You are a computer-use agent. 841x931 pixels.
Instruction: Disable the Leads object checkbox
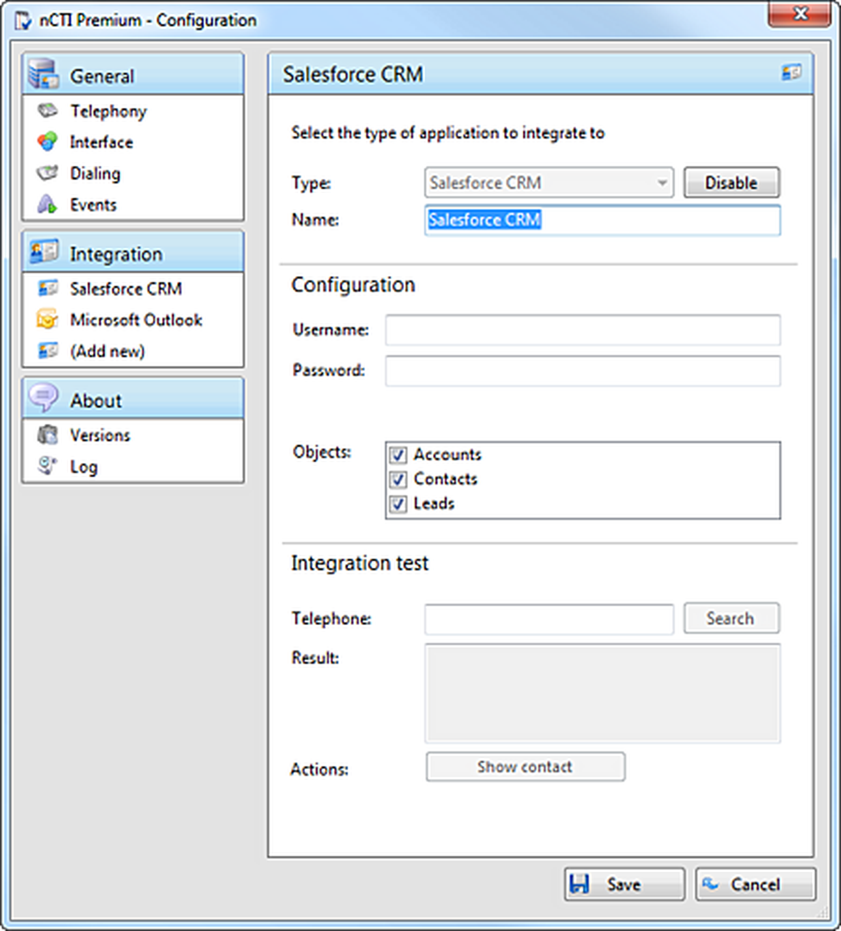(x=398, y=504)
